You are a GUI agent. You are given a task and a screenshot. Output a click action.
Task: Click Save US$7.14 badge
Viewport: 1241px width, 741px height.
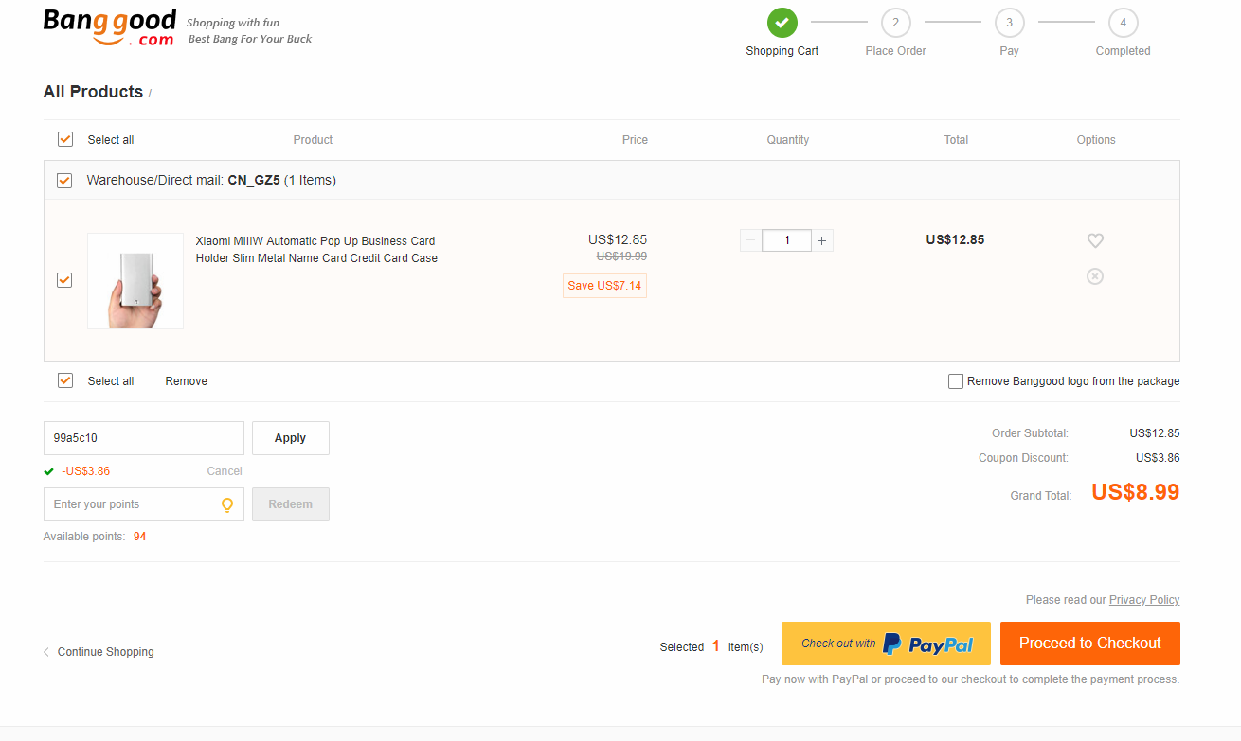[x=604, y=286]
